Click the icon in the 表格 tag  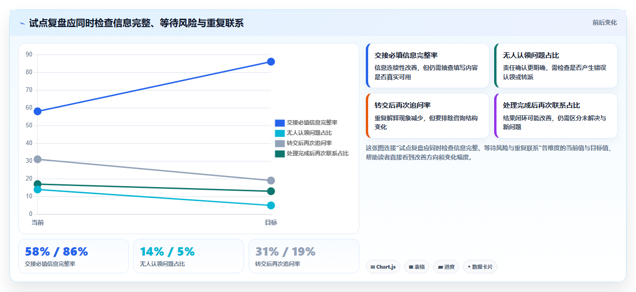[411, 267]
